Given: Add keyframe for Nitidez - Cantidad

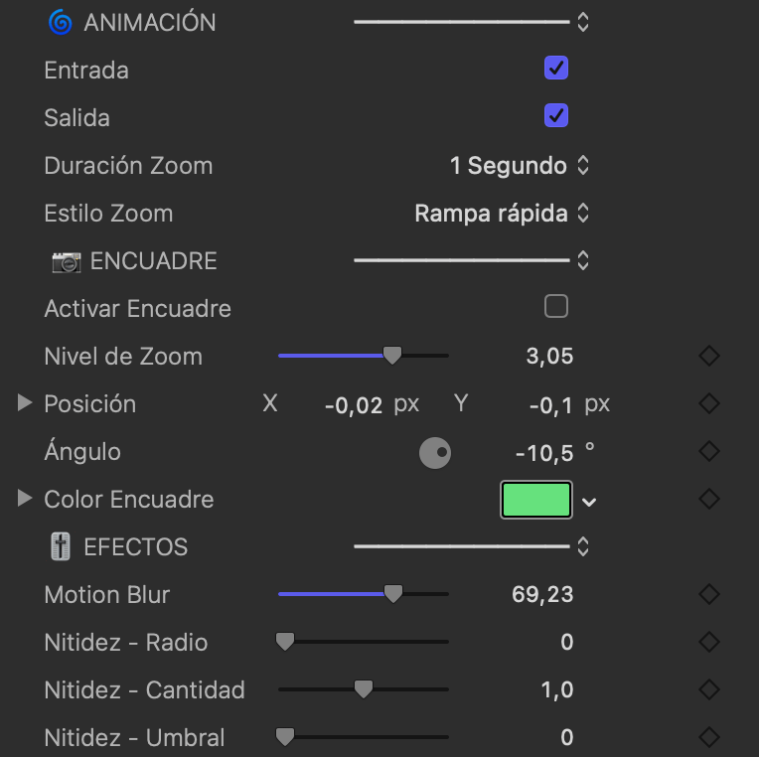Looking at the screenshot, I should pyautogui.click(x=708, y=689).
